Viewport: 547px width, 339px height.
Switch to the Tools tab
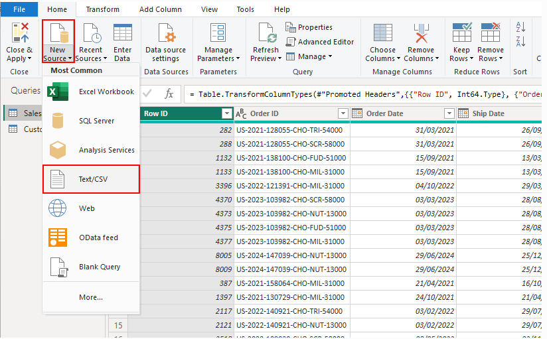click(x=245, y=9)
